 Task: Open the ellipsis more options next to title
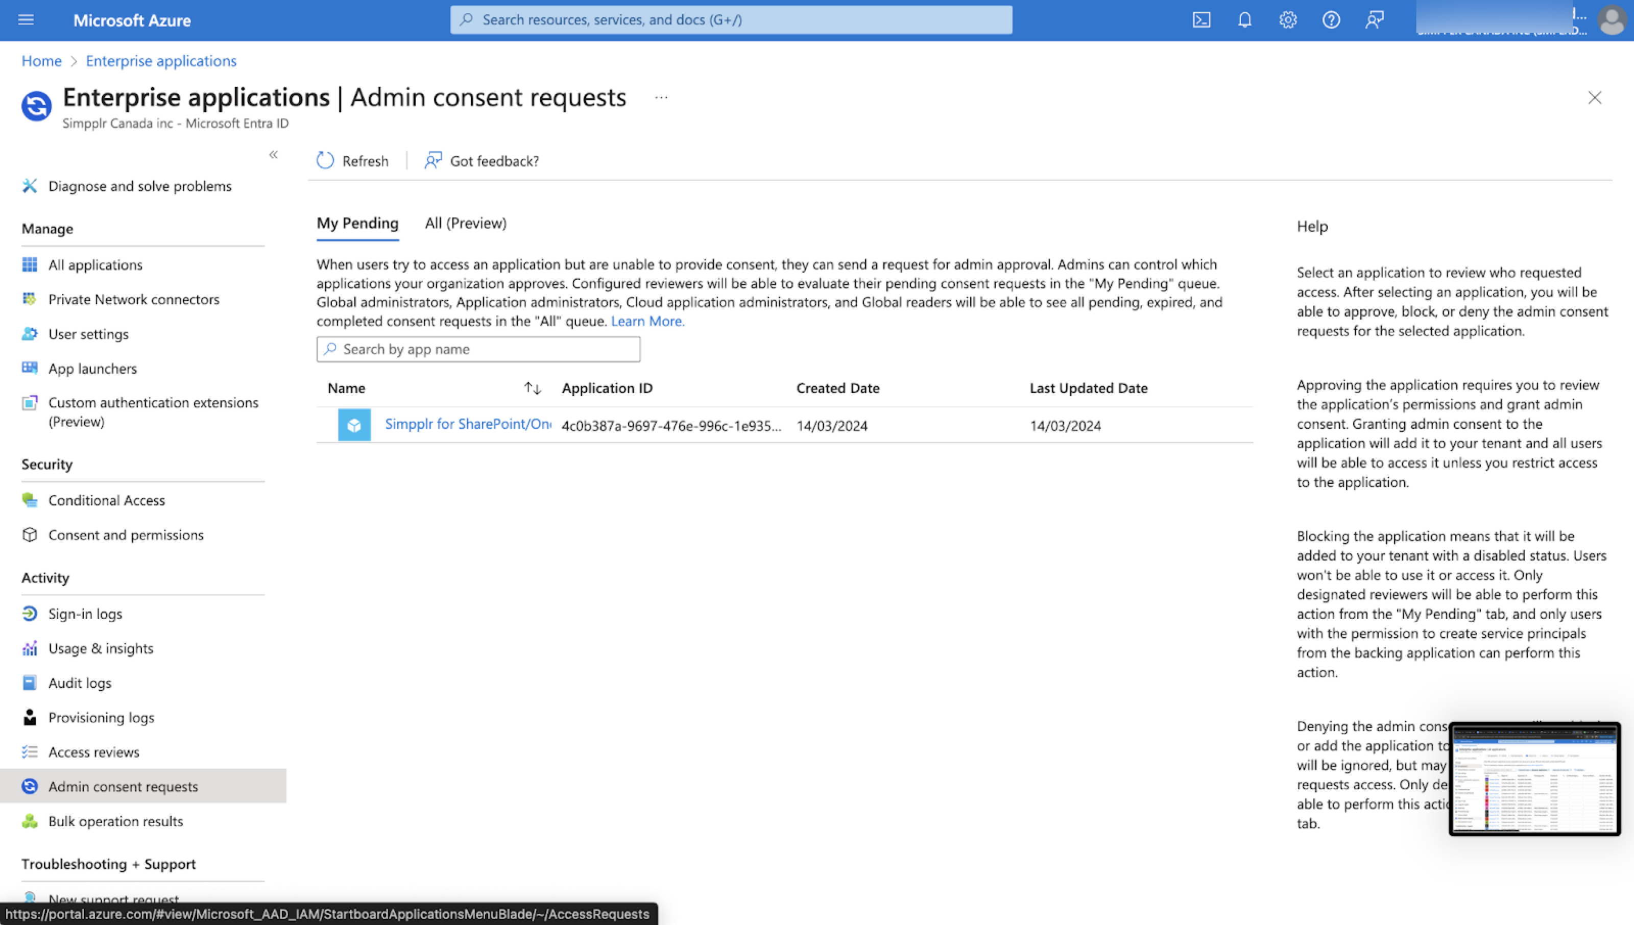tap(661, 98)
